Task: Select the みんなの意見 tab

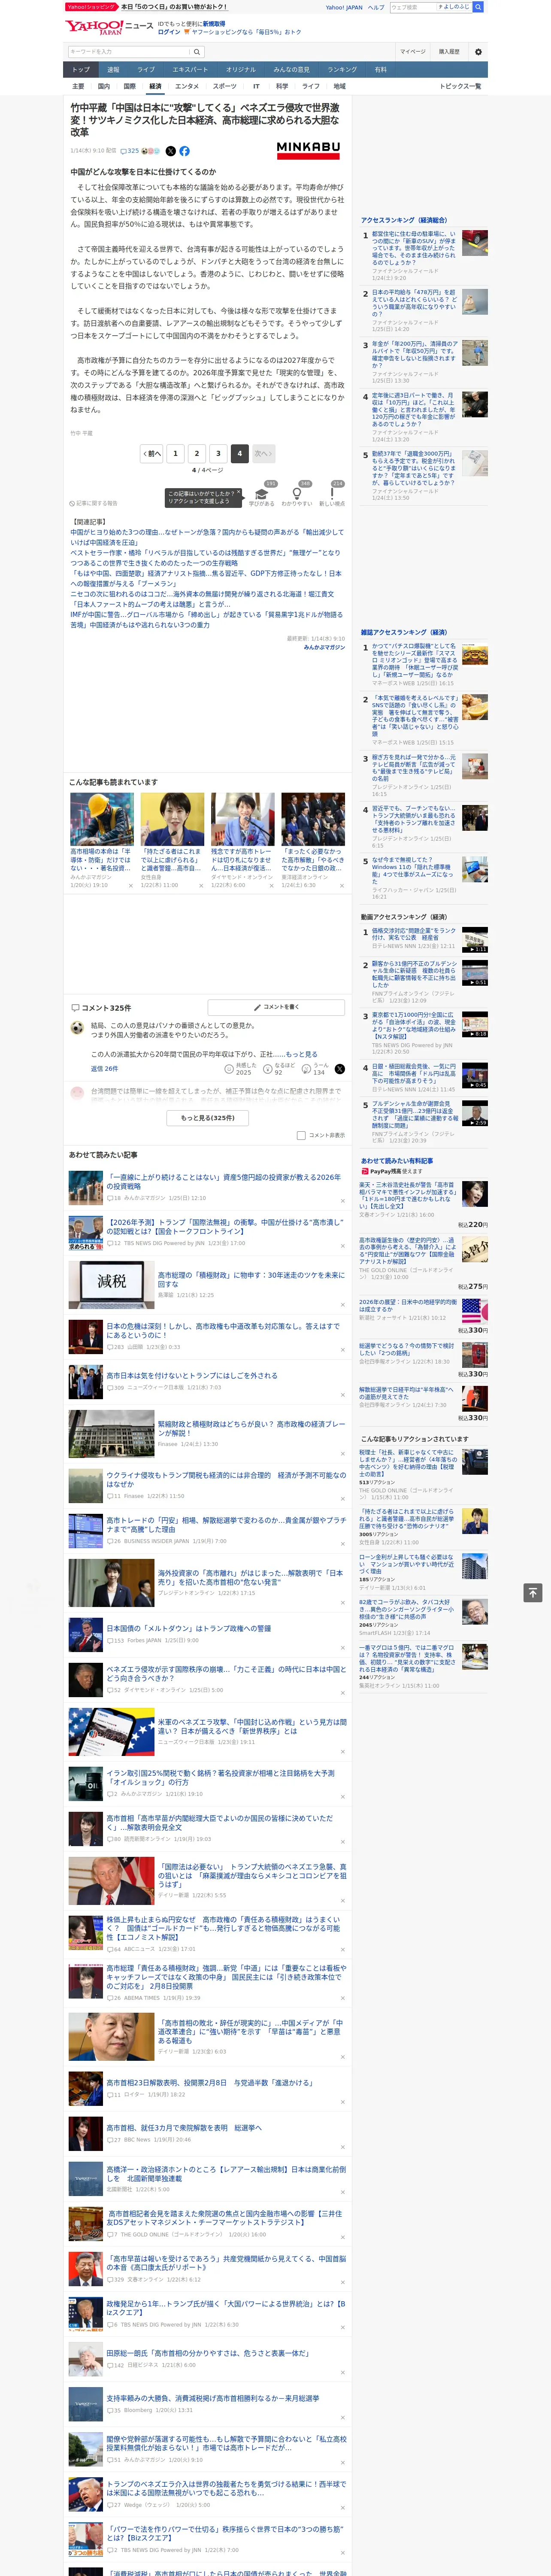Action: [x=292, y=70]
